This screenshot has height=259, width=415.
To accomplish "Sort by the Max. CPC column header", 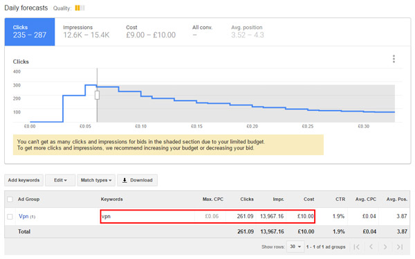I will 213,199.
